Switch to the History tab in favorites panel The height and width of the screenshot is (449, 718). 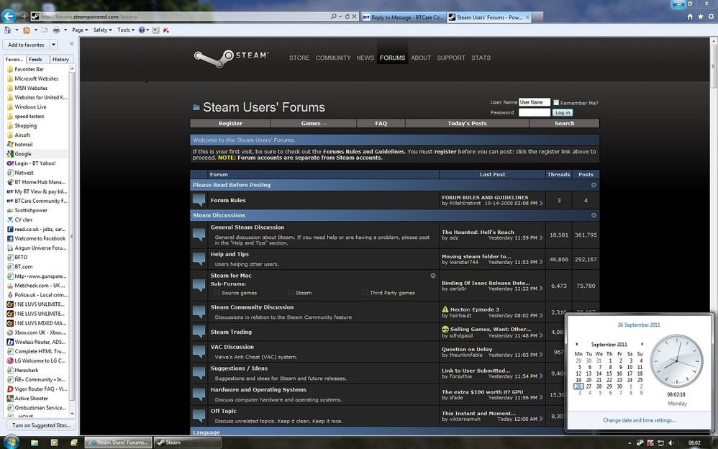coord(60,59)
